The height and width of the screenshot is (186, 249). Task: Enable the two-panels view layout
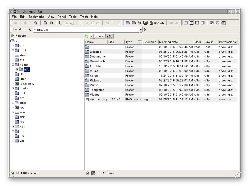coord(197,23)
